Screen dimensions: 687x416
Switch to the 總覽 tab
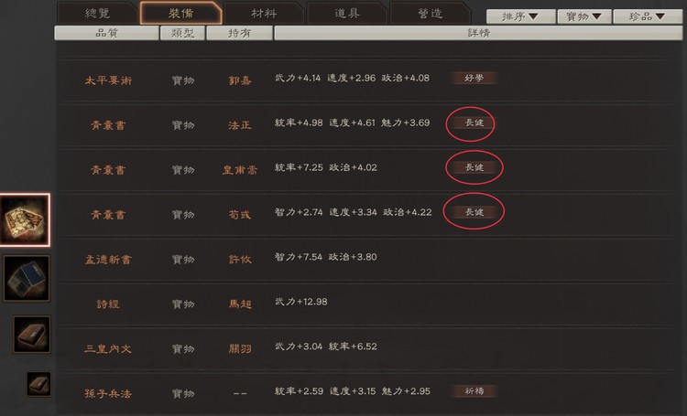pyautogui.click(x=98, y=13)
